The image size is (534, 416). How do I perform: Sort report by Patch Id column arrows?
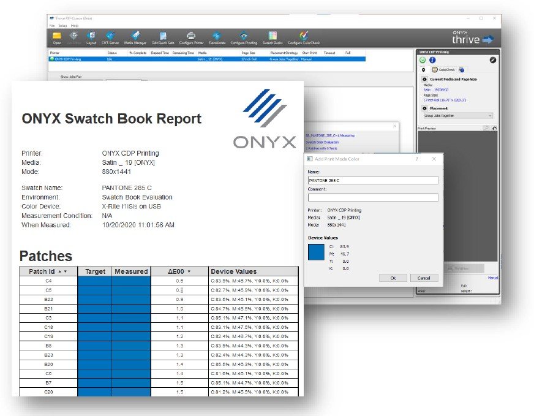(x=62, y=271)
